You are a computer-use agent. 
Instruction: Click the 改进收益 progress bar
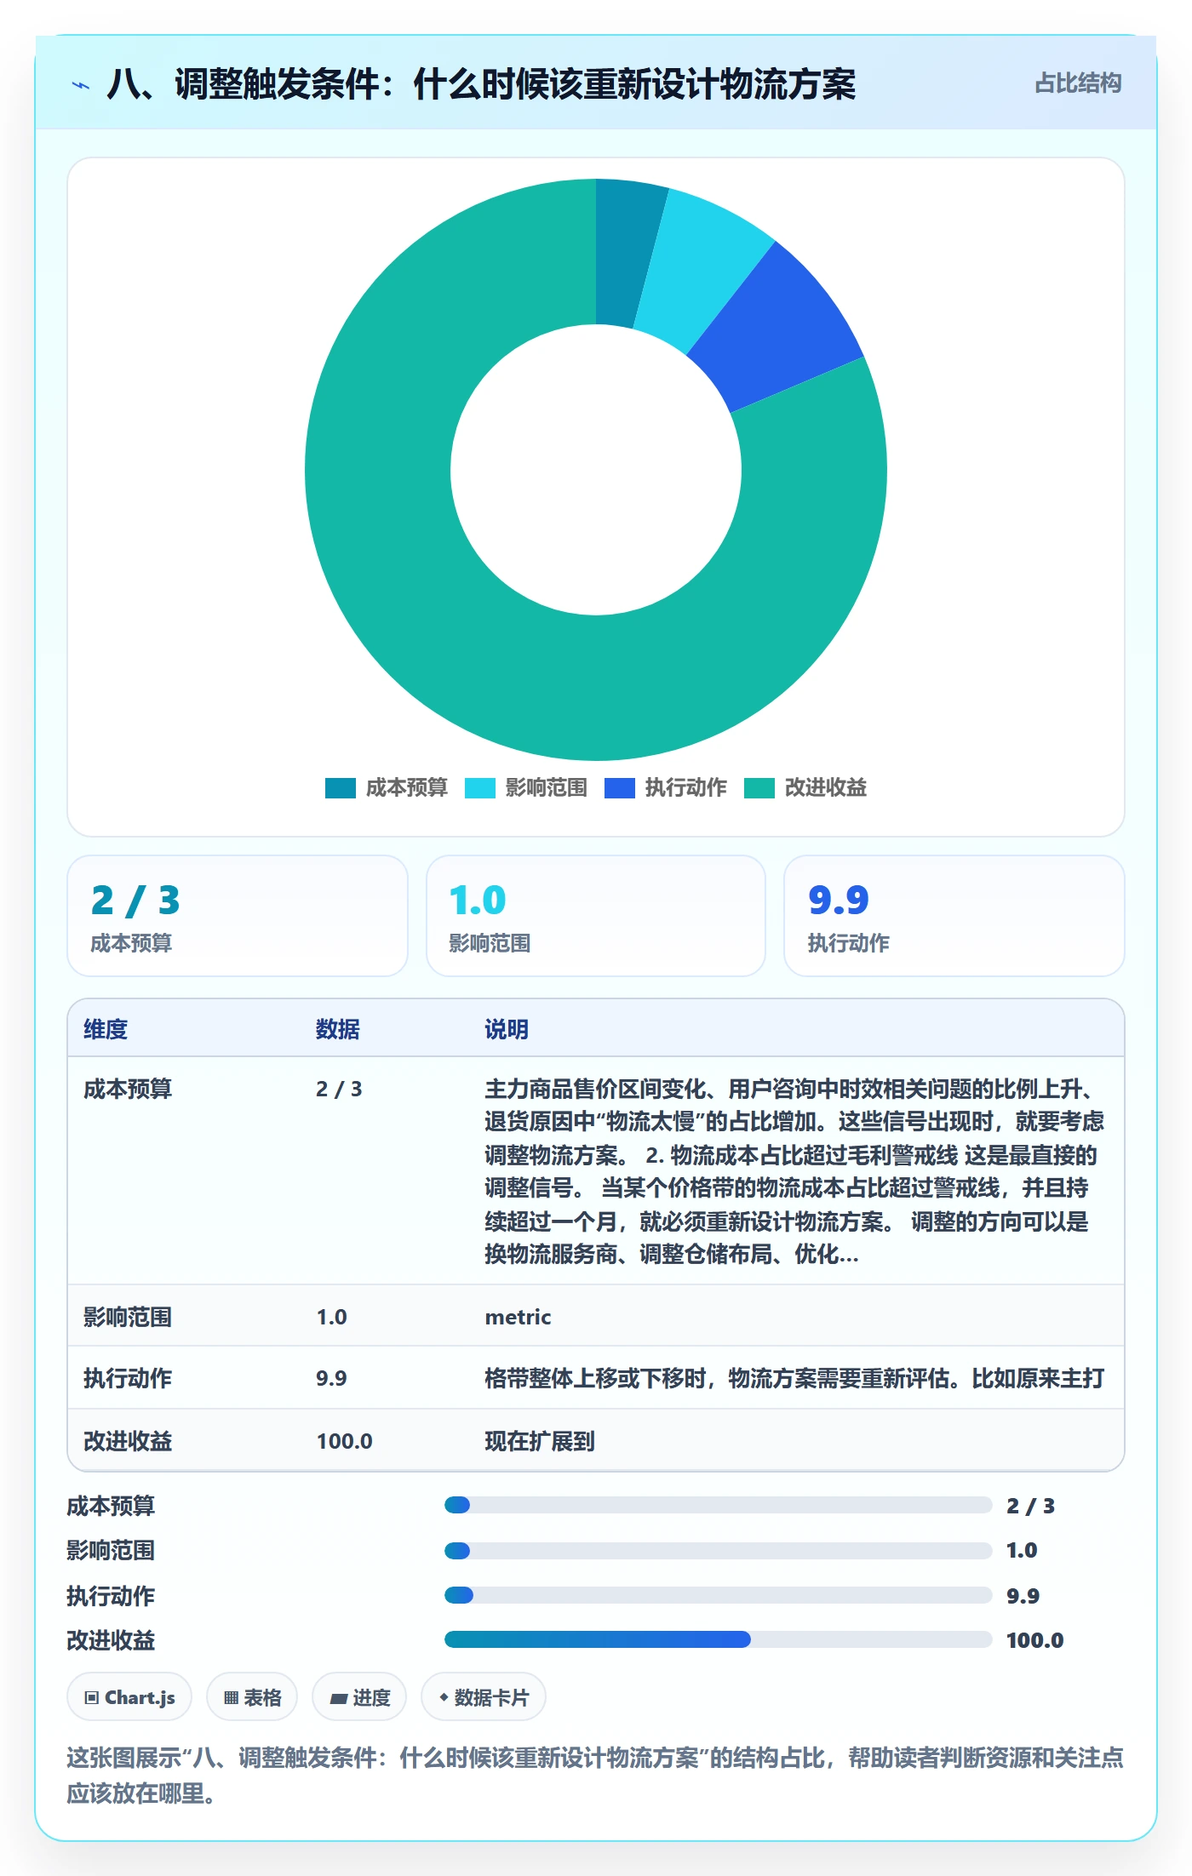click(718, 1639)
